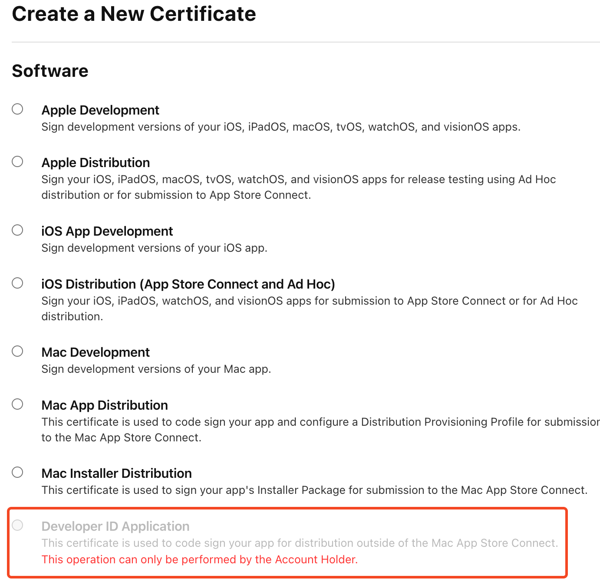Click the Mac Installer Distribution label

[x=117, y=473]
